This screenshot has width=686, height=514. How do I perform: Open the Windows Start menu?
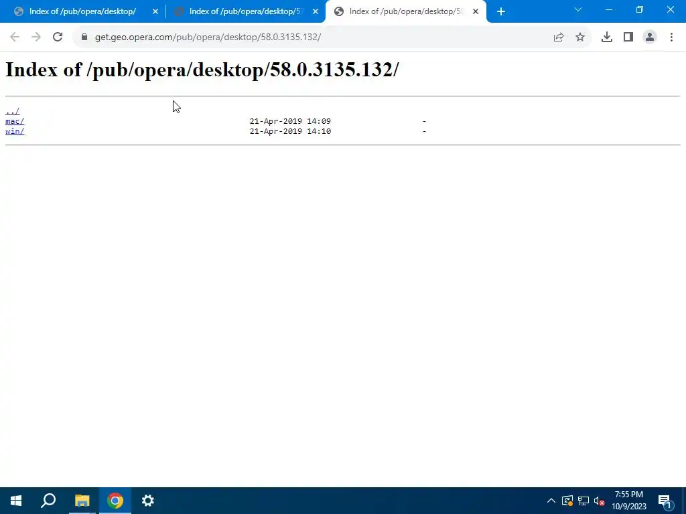(16, 501)
